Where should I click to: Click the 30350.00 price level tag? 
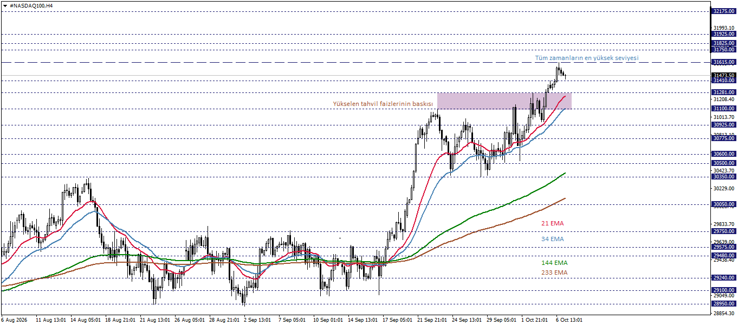click(x=724, y=177)
